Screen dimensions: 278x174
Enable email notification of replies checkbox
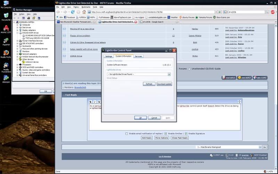point(127,134)
